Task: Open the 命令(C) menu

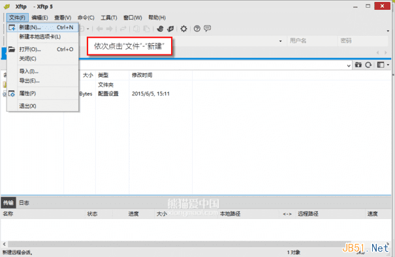Action: [86, 18]
